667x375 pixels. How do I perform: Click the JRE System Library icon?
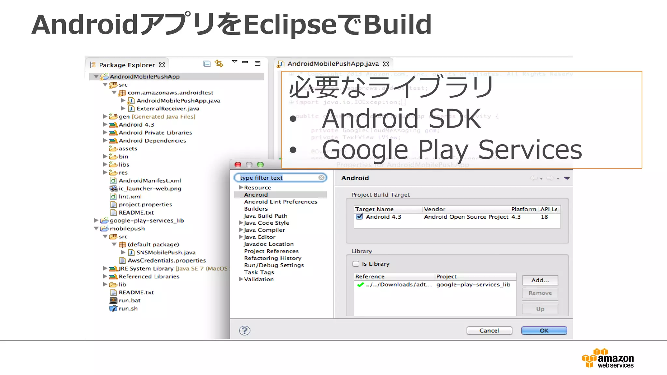coord(113,268)
